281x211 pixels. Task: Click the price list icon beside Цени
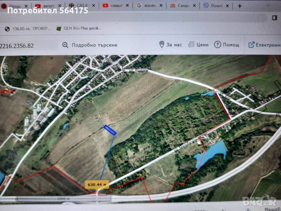191,45
